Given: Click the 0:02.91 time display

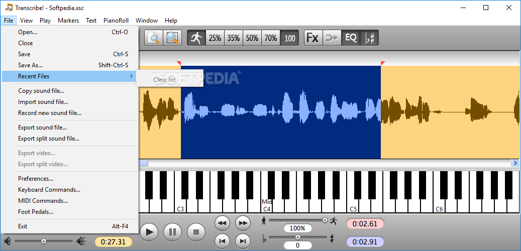Looking at the screenshot, I should (x=365, y=241).
